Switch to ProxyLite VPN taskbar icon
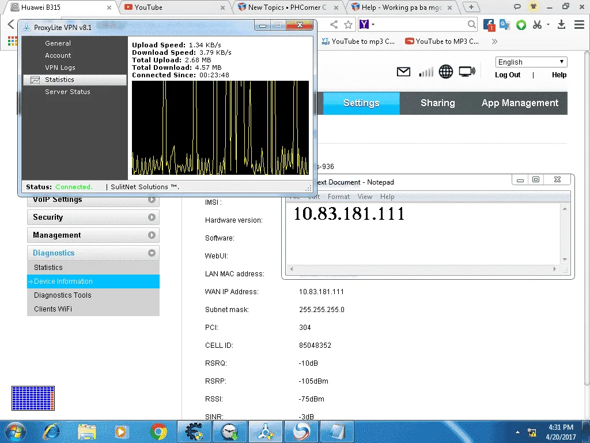590x443 pixels. (x=265, y=431)
